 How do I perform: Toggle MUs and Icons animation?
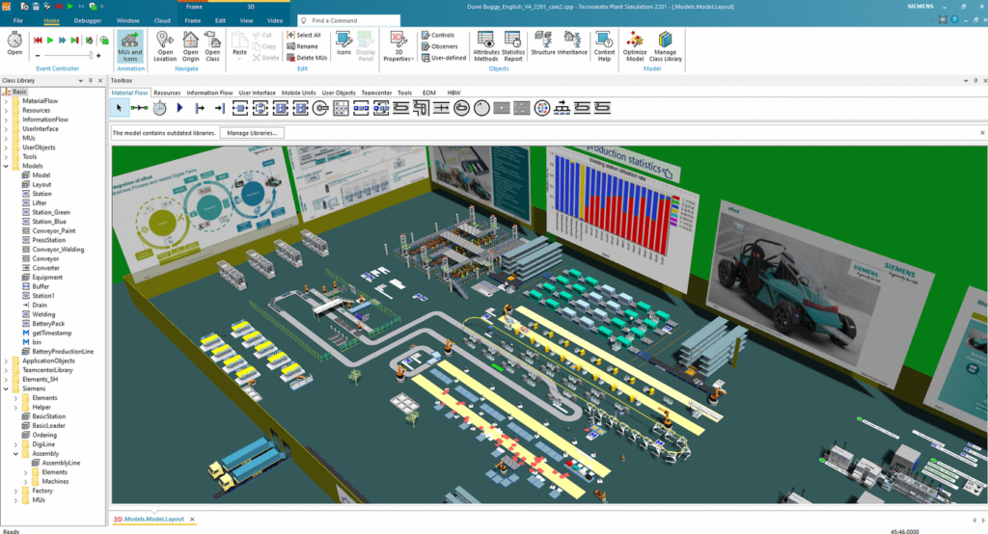tap(130, 46)
